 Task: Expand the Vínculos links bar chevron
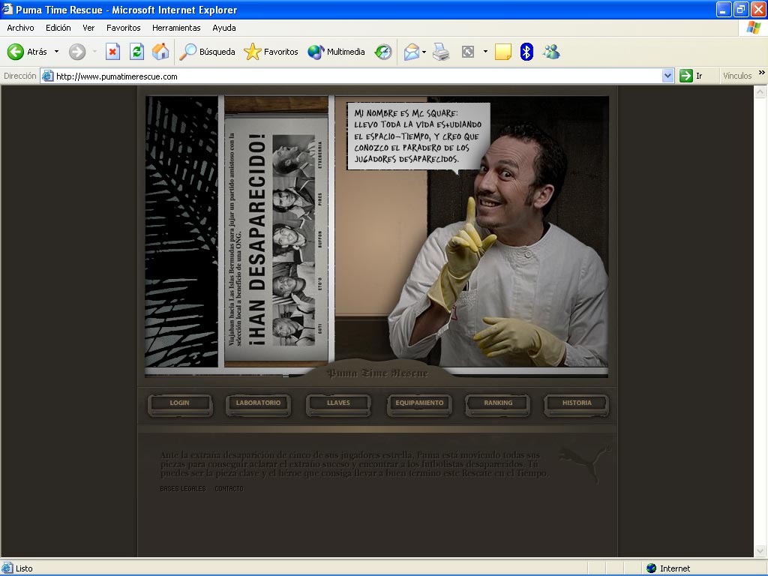click(762, 73)
